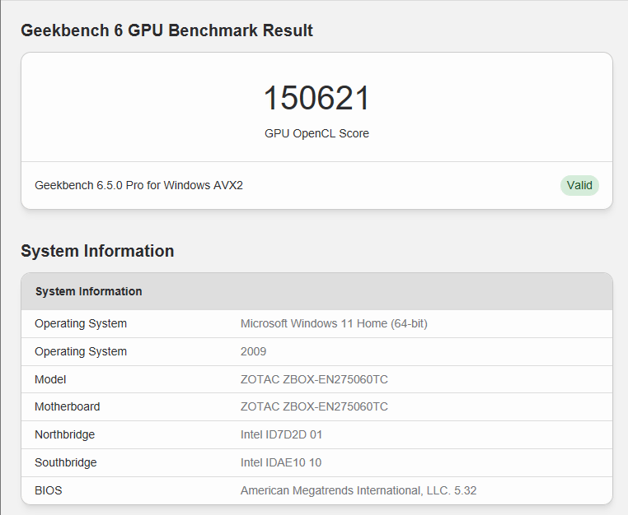The height and width of the screenshot is (515, 628).
Task: Select the Intel IDAE10 10 value
Action: point(281,462)
